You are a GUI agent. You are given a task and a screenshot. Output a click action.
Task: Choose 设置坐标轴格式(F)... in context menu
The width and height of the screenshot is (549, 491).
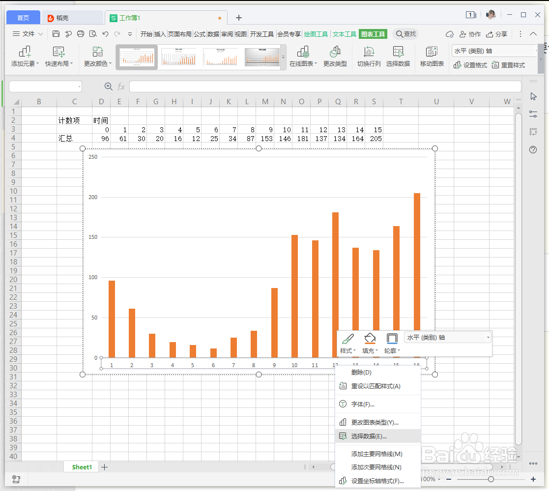(378, 481)
